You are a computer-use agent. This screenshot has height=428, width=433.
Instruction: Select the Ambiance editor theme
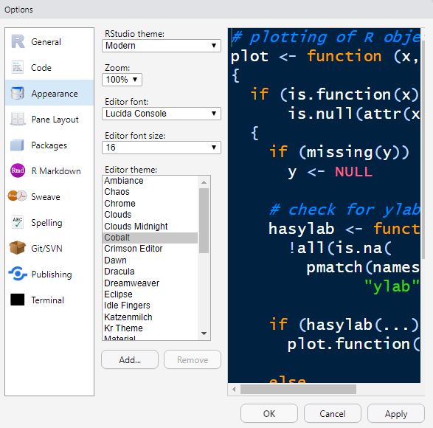(150, 181)
